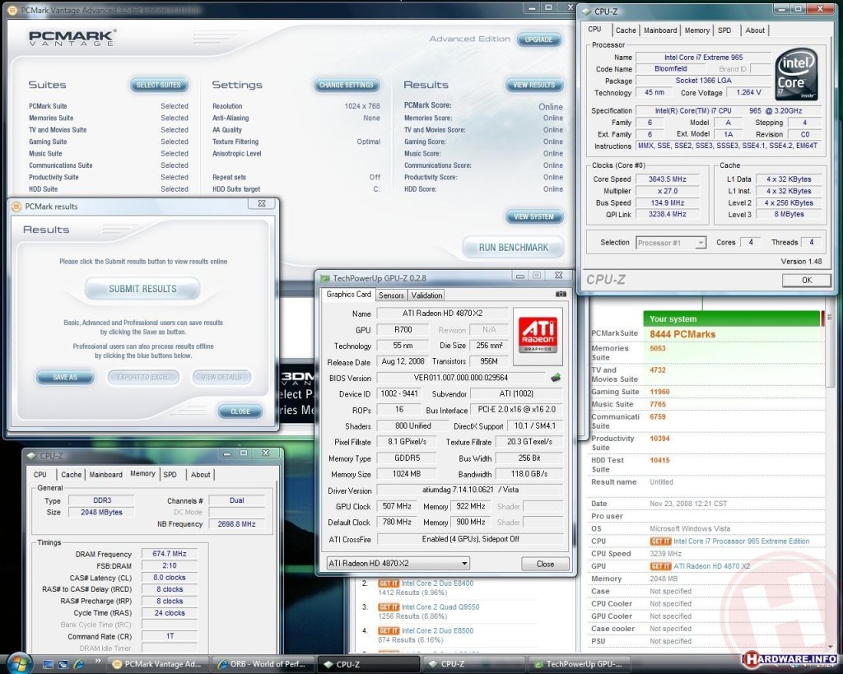Click the VIEW RESULTS button

[x=533, y=85]
